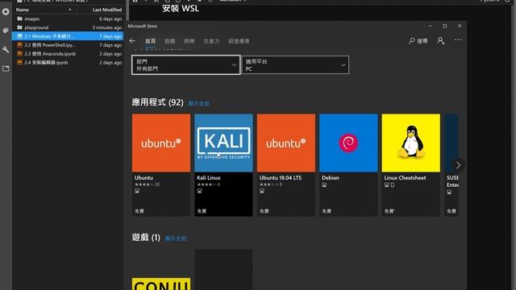Screen dimensions: 516x290
Task: Maximize the Microsoft Store window
Action: 445,26
